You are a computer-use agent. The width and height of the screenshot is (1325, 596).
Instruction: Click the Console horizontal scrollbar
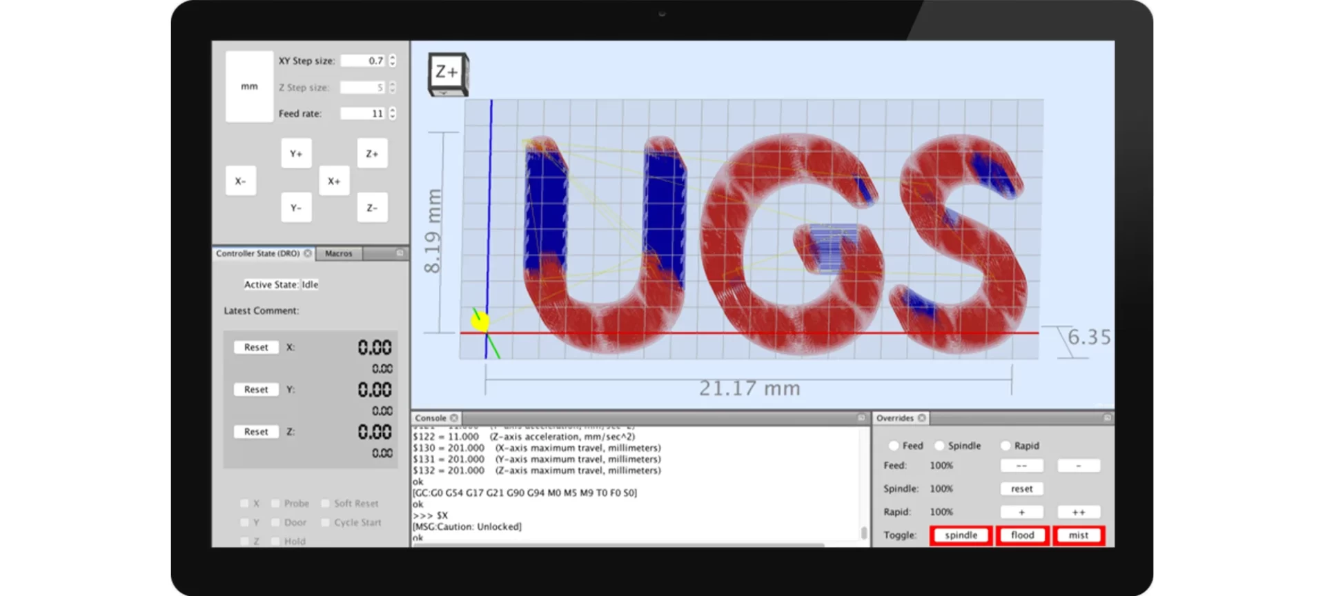point(618,545)
